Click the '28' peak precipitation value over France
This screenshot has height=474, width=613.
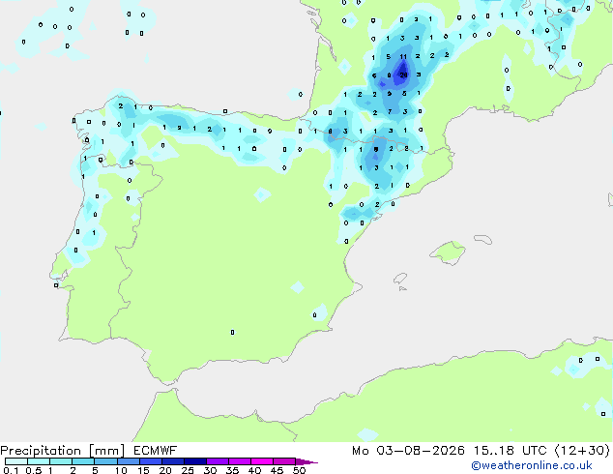[403, 74]
